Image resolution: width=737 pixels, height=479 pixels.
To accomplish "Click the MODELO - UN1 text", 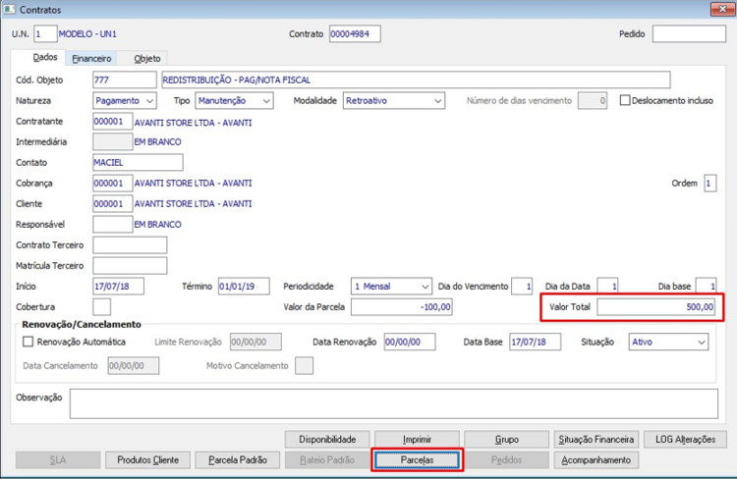I will tap(87, 34).
